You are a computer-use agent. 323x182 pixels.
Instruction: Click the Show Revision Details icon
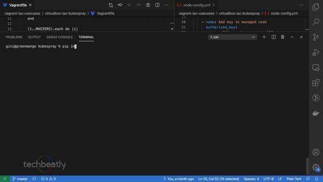click(148, 5)
